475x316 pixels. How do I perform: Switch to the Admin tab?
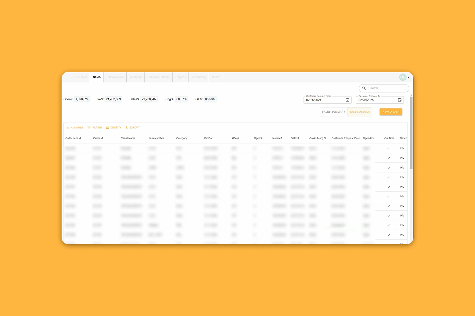[216, 77]
